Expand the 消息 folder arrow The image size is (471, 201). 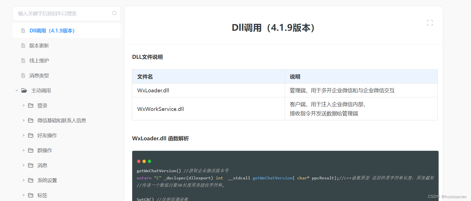pyautogui.click(x=24, y=165)
